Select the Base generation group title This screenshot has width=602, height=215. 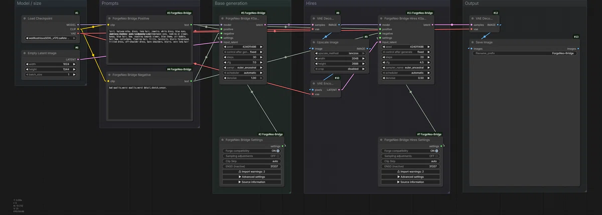click(x=231, y=3)
